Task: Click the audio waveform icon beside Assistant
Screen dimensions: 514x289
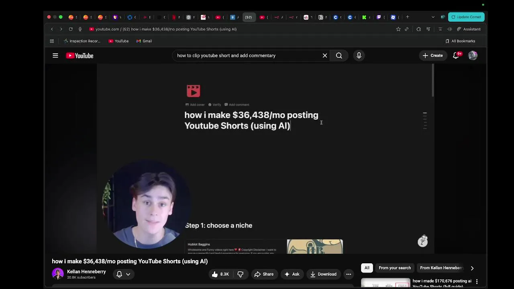Action: [449, 29]
